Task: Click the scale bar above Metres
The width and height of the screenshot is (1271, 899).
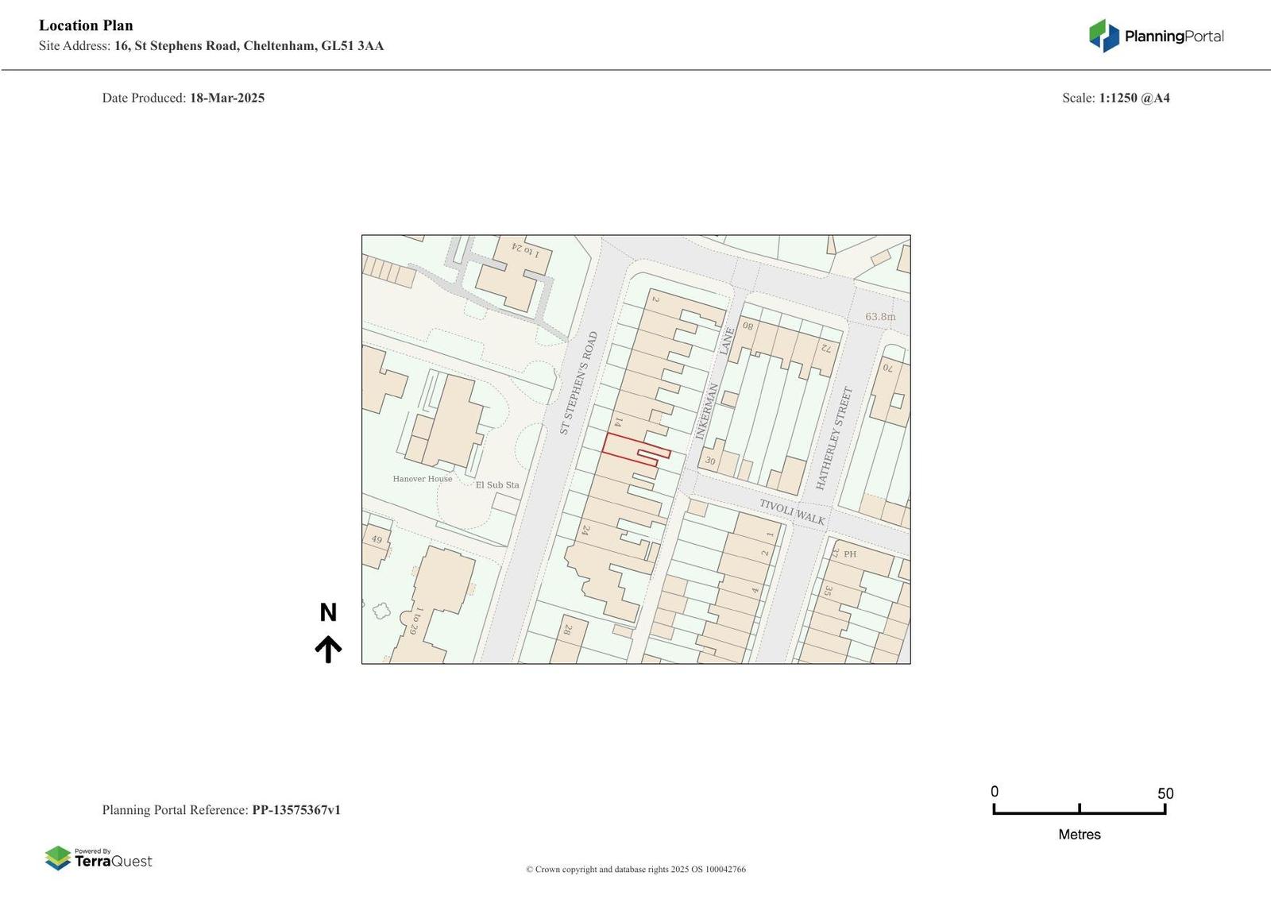Action: (1080, 808)
